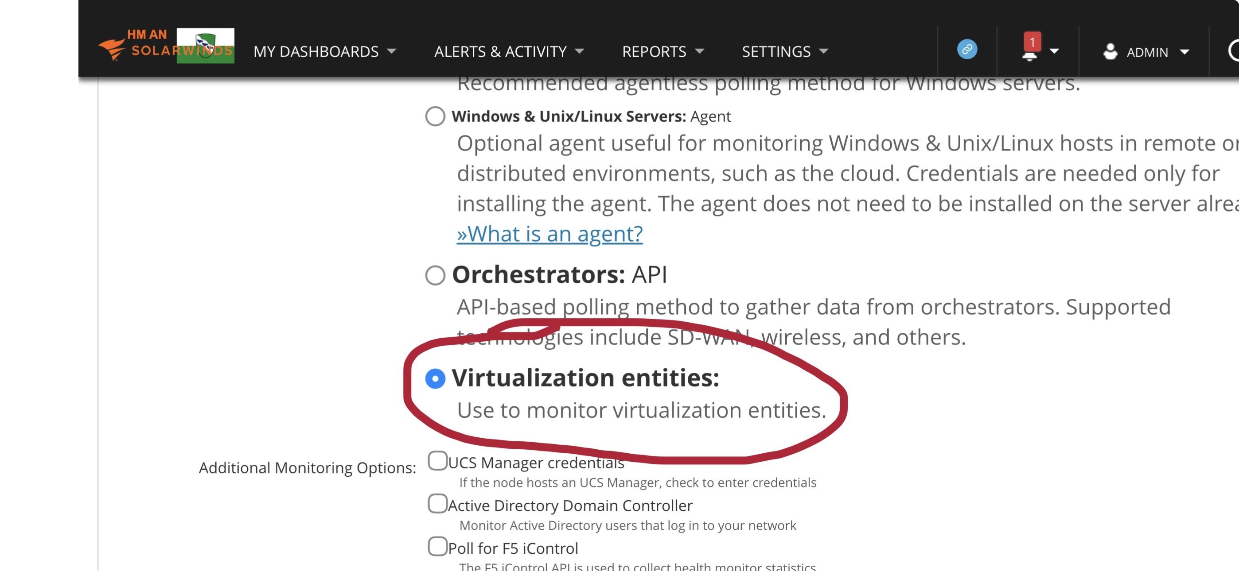Click the blue link chain icon
The height and width of the screenshot is (571, 1239).
click(x=967, y=50)
